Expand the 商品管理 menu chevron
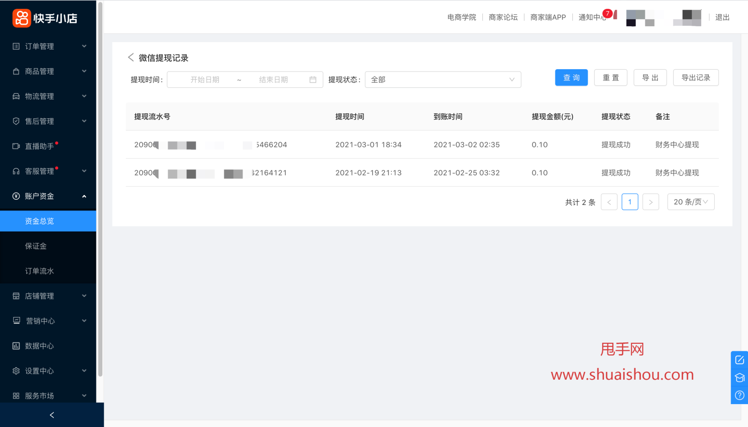This screenshot has width=748, height=427. click(84, 71)
